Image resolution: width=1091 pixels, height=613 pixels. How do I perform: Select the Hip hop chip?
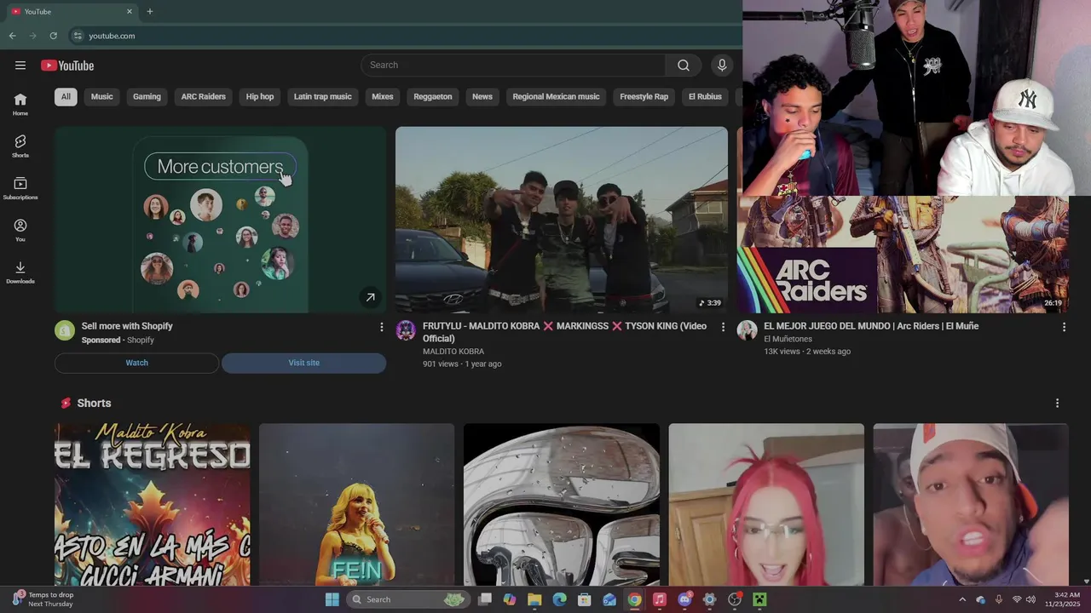tap(260, 96)
